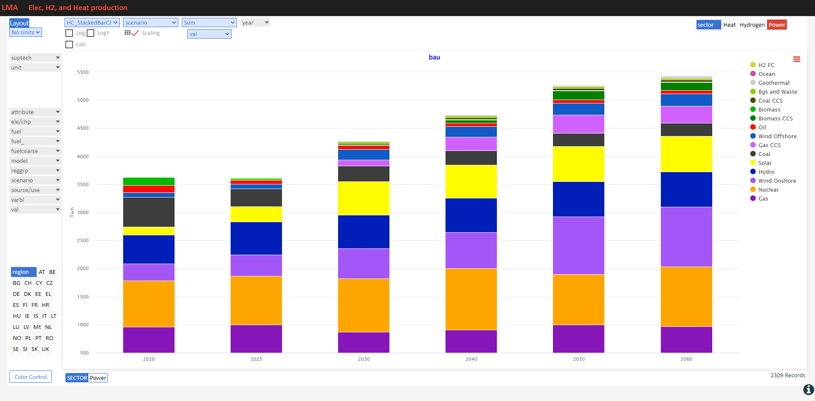
Task: Select the Hydrogen sector tab
Action: click(752, 25)
